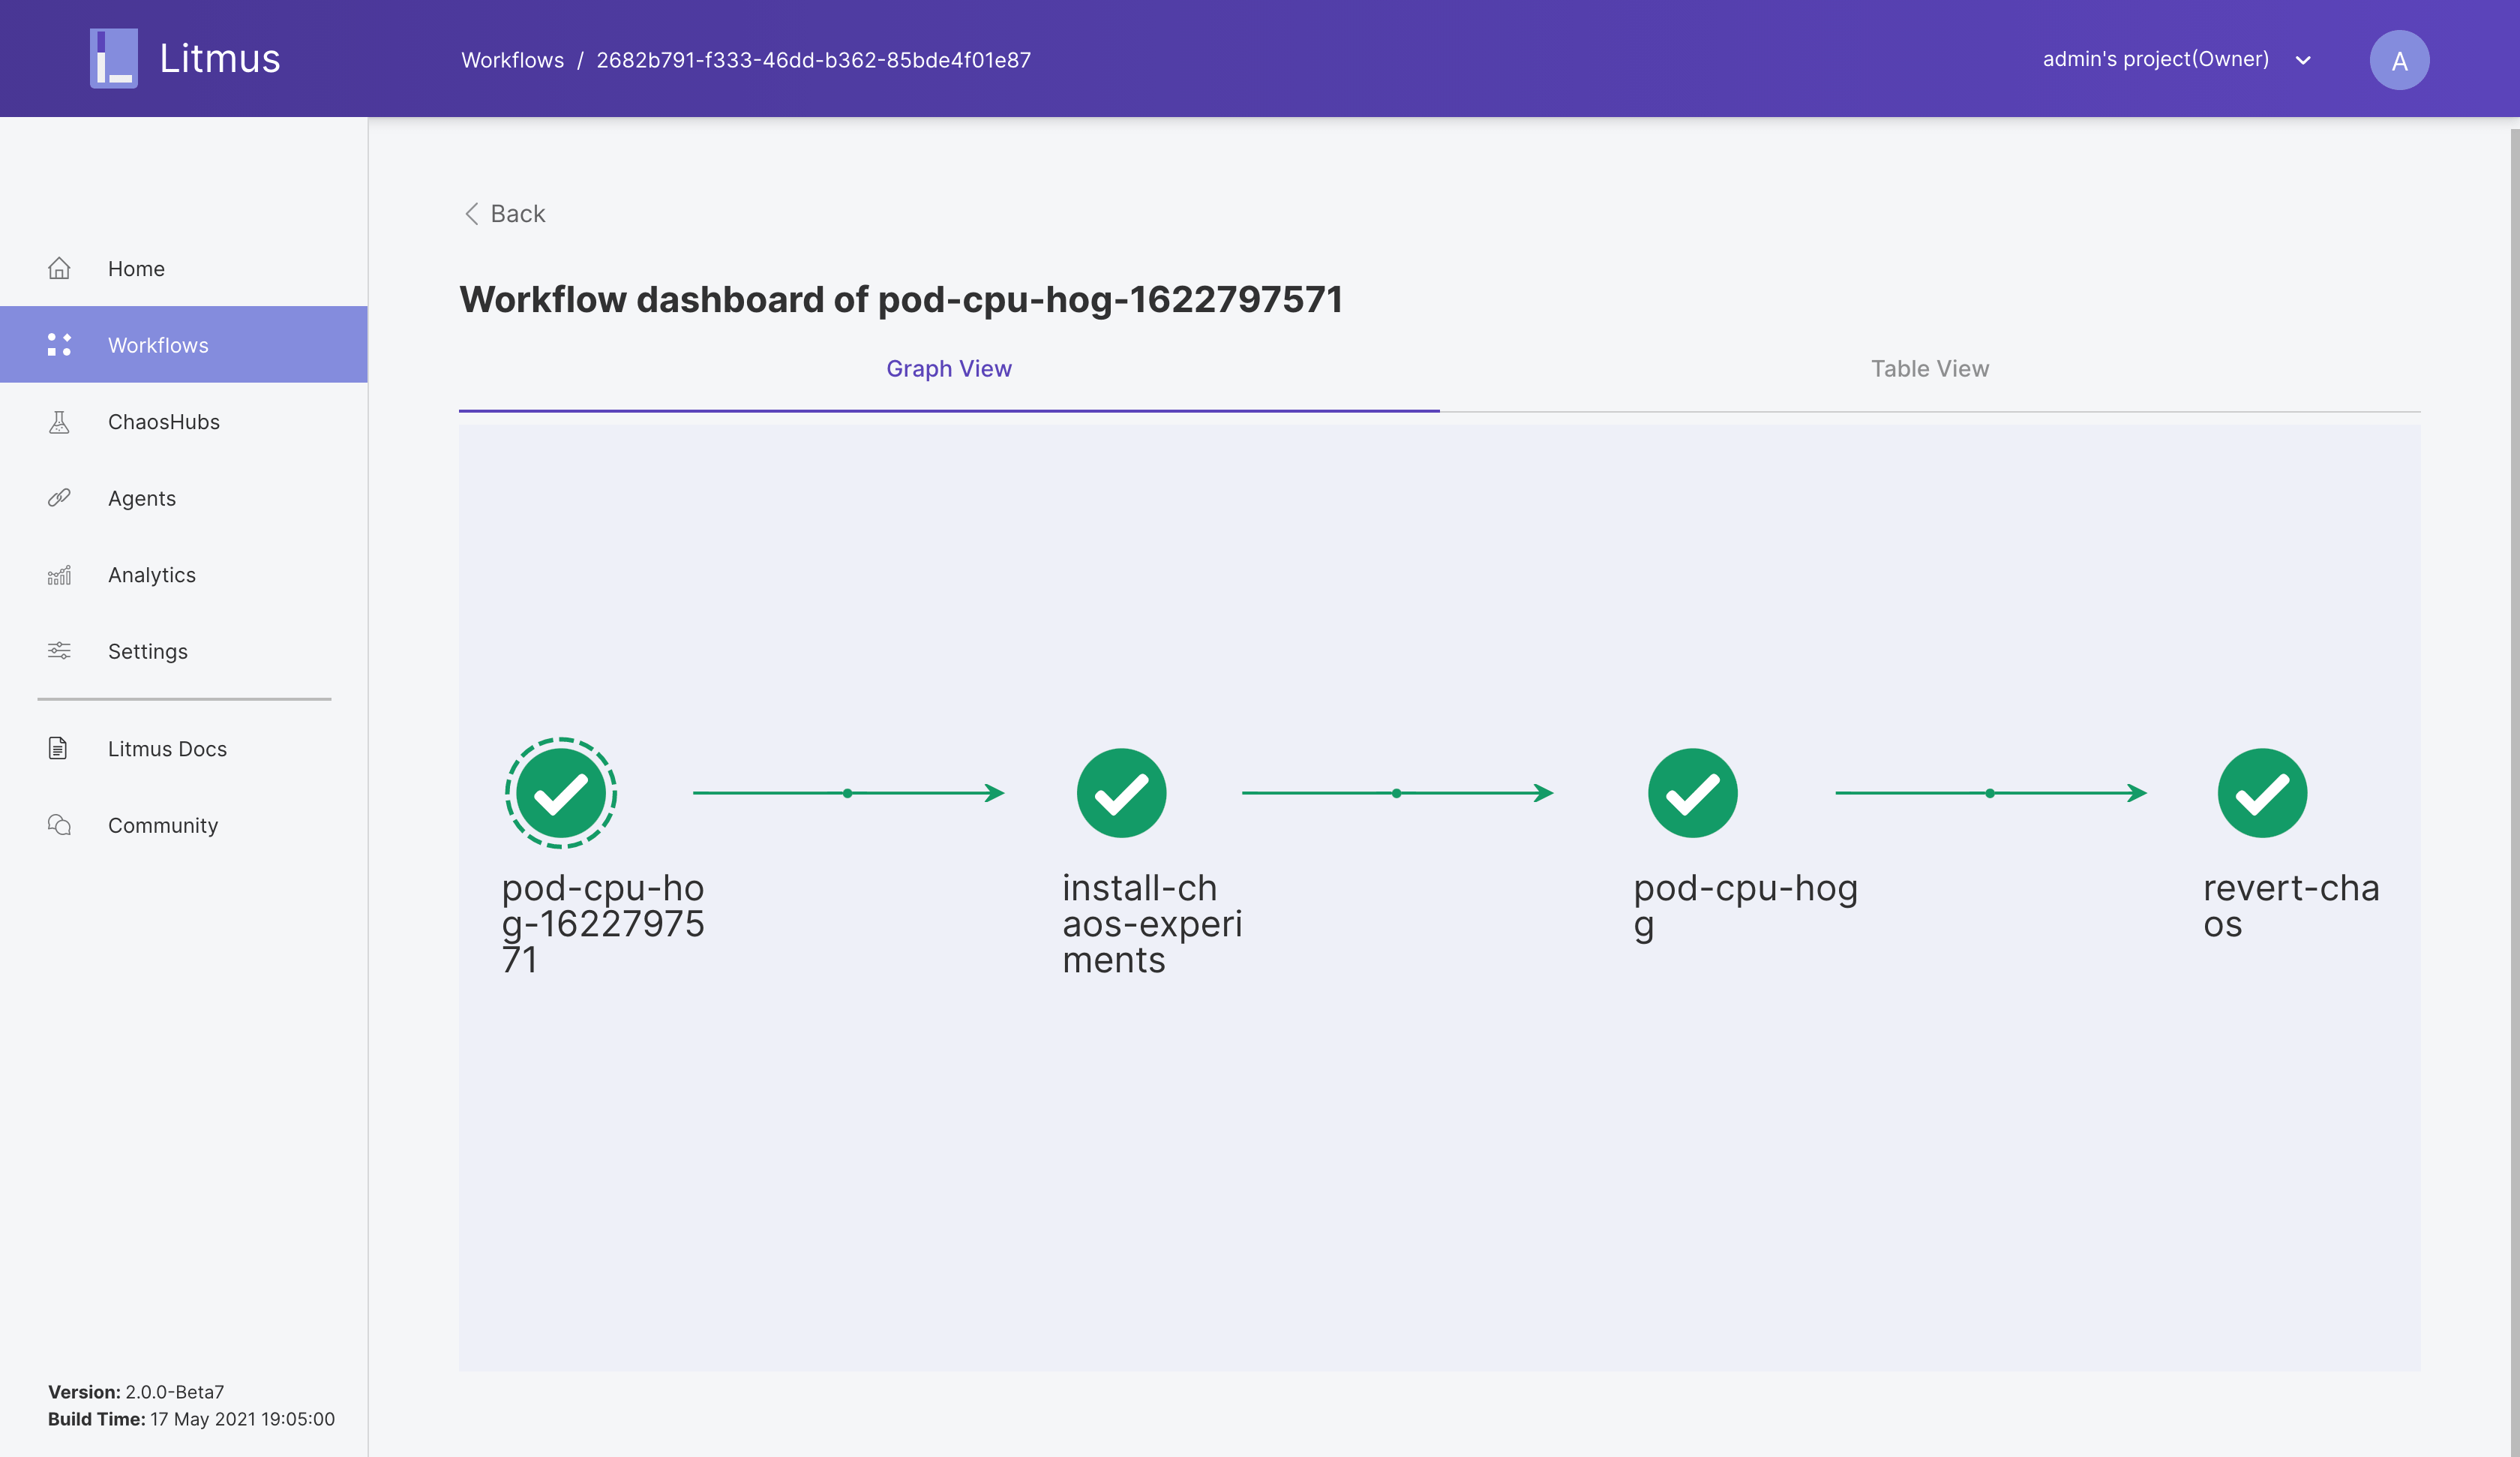
Task: Select the pod-cpu-hog step node
Action: click(x=1692, y=792)
